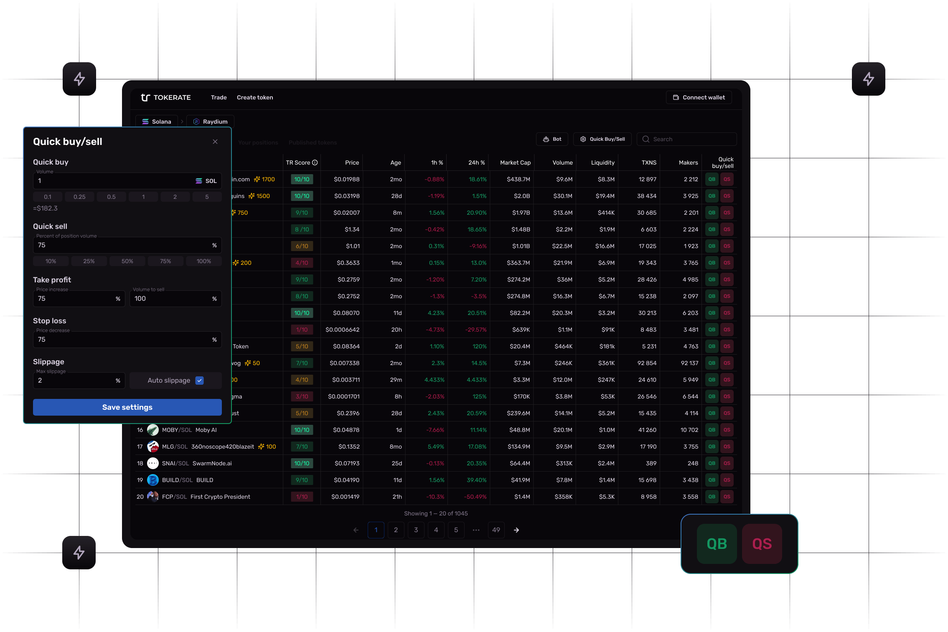Click QS on the MLG/SOL row
This screenshot has height=632, width=948.
tap(727, 447)
